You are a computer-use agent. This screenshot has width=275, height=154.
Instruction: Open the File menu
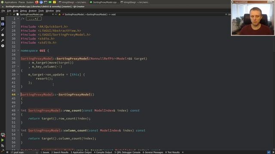point(3,11)
